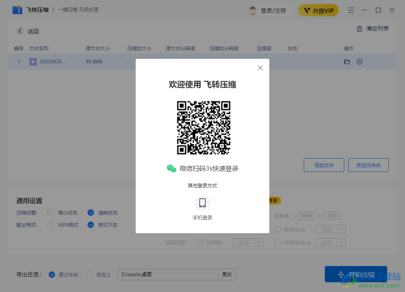Click the 飞转压缩 app logo
The height and width of the screenshot is (292, 405).
pos(17,10)
